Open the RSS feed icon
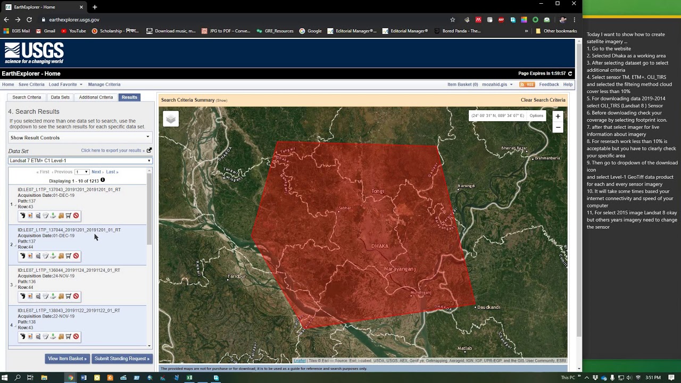The image size is (681, 383). click(527, 85)
